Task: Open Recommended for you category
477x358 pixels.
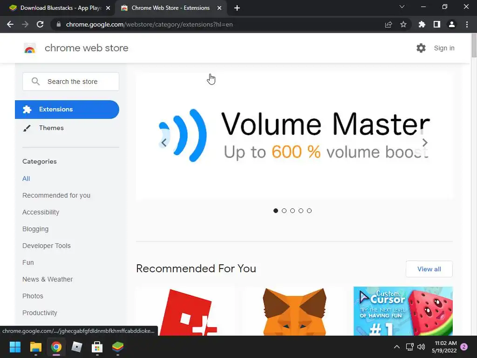Action: coord(56,195)
